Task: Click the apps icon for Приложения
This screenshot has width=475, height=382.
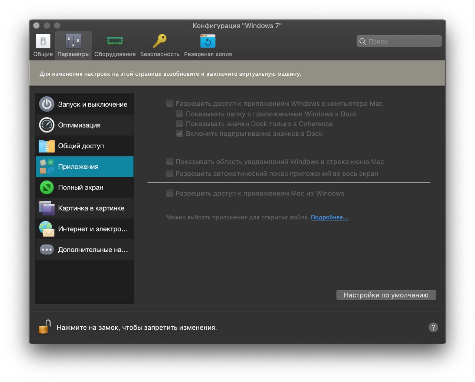Action: tap(47, 167)
